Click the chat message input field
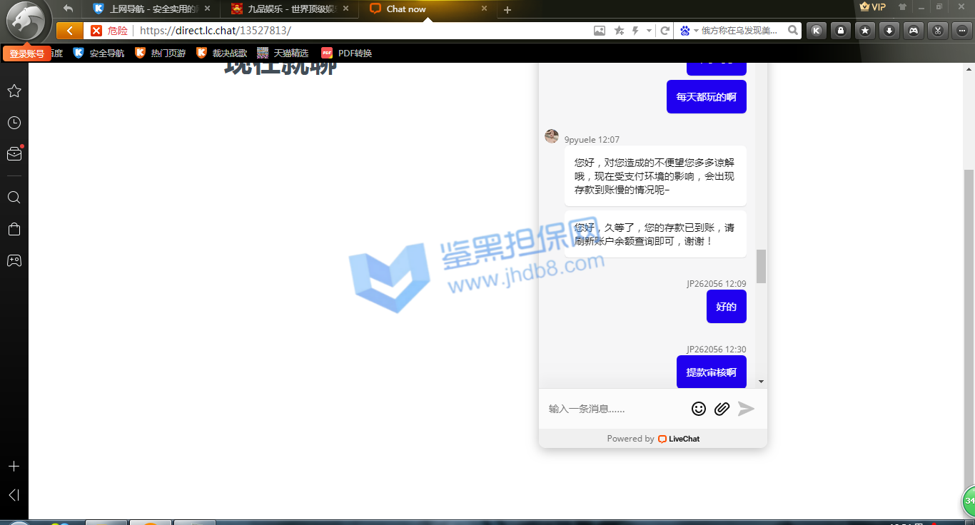This screenshot has width=975, height=525. point(614,409)
